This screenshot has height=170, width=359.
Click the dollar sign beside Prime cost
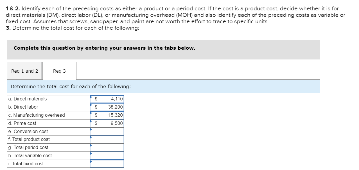click(96, 123)
